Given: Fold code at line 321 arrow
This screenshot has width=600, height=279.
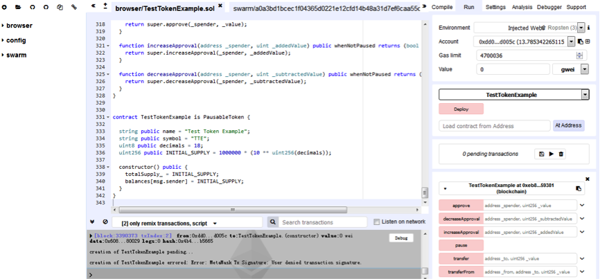Looking at the screenshot, I should point(107,46).
